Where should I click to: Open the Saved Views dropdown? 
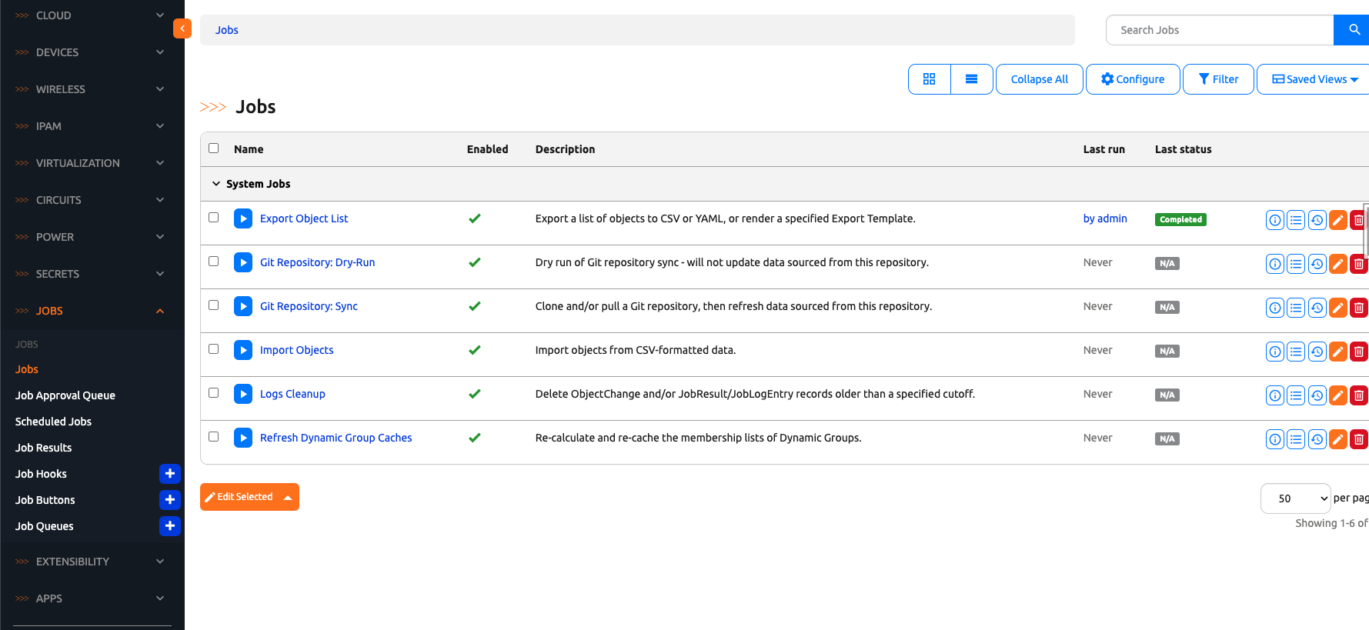(x=1314, y=79)
